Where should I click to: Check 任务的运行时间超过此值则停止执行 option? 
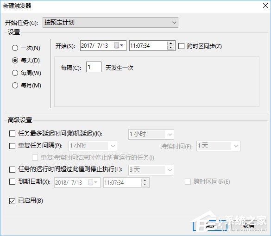coord(12,169)
